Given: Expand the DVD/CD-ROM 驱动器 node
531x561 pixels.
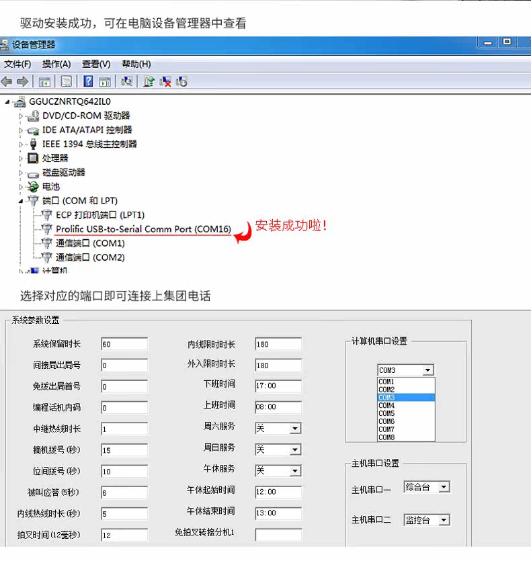Looking at the screenshot, I should [21, 116].
